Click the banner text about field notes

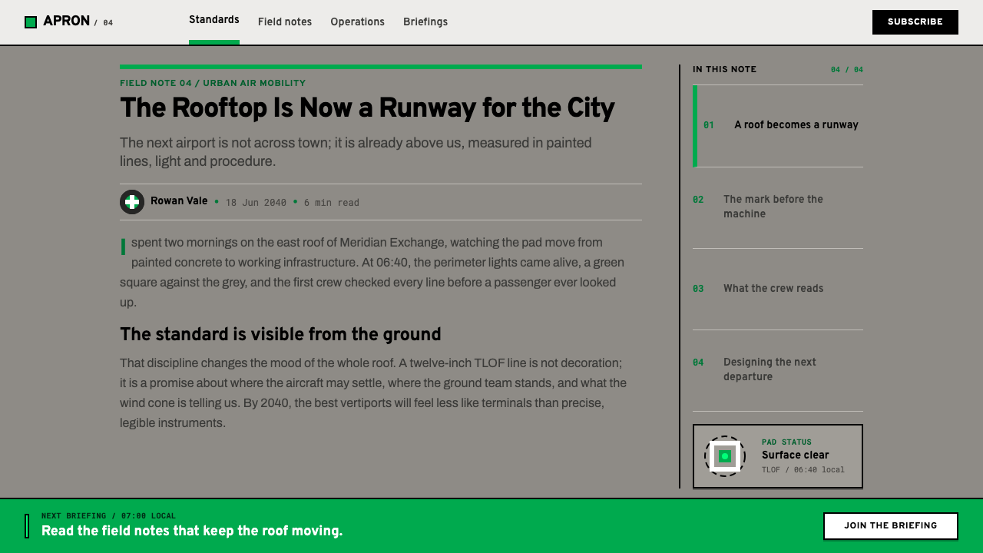(192, 531)
